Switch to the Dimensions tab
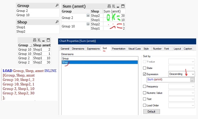This screenshot has width=198, height=119. (78, 49)
